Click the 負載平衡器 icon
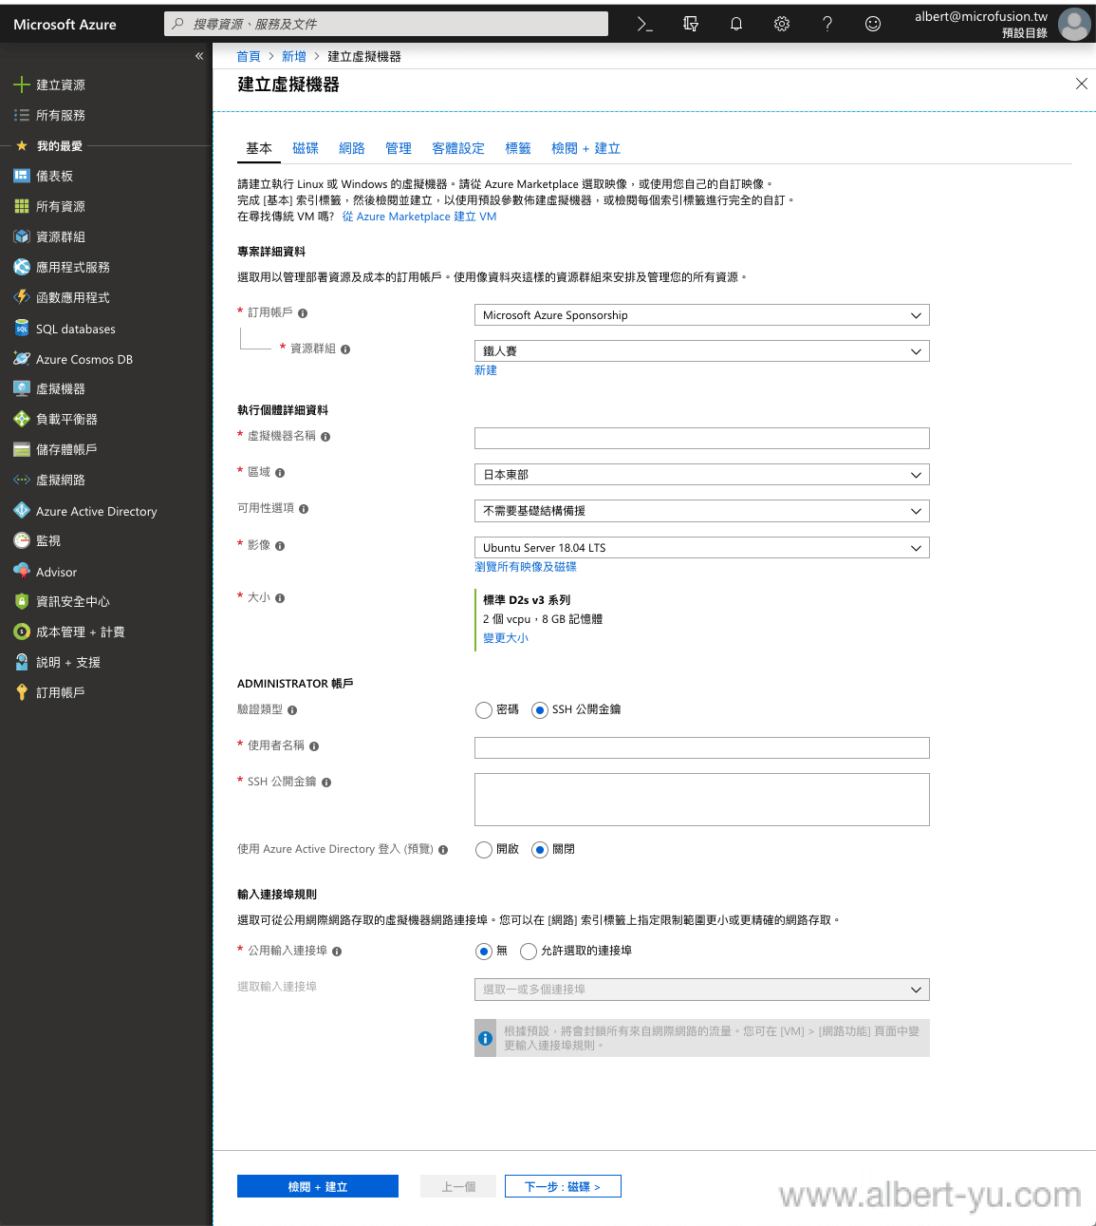The height and width of the screenshot is (1226, 1096). (22, 419)
